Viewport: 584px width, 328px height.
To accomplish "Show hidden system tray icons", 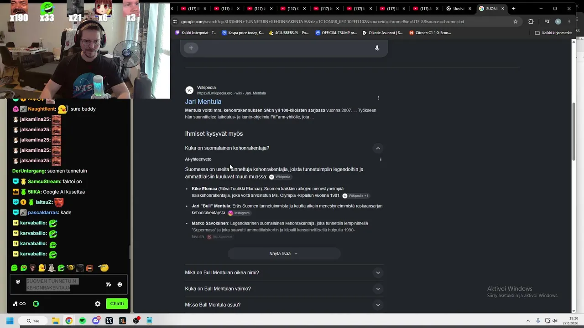I will tap(528, 321).
